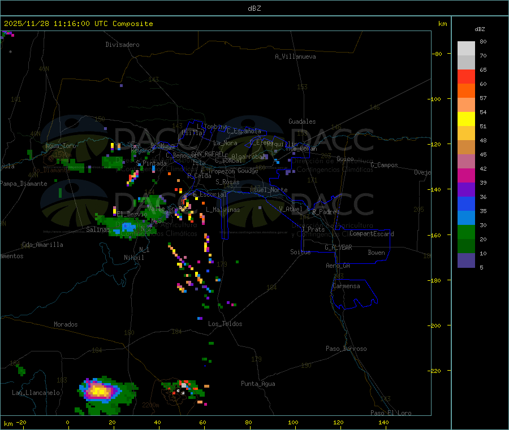Click the Atuel_Norte map label
This screenshot has width=509, height=430.
(269, 190)
